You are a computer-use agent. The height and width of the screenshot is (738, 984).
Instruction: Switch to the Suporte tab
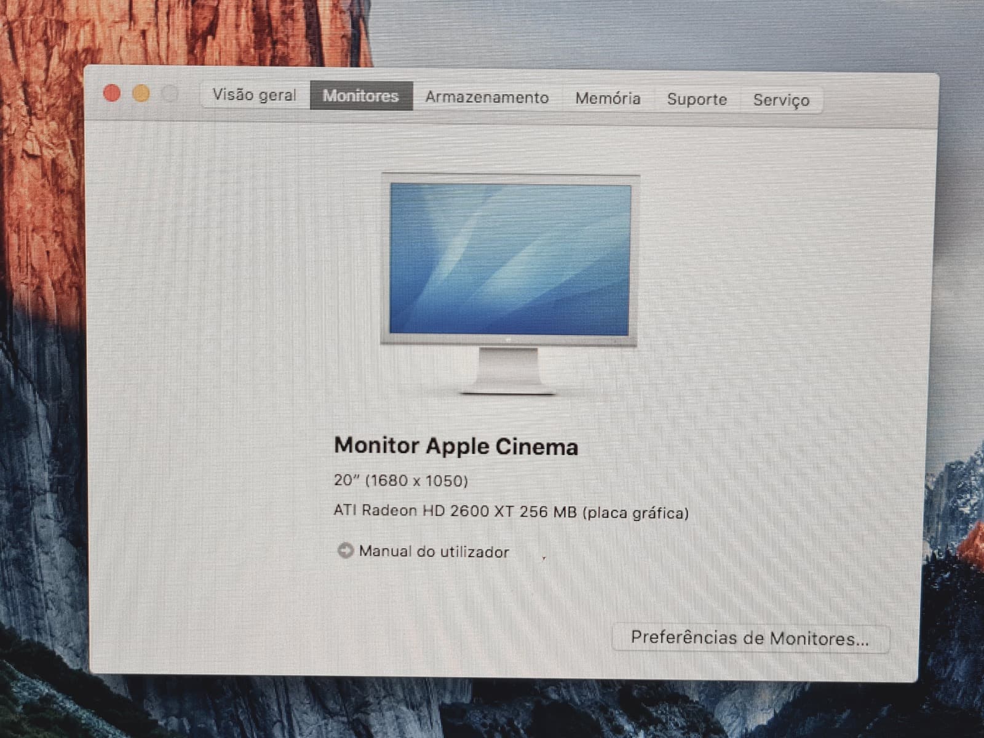(697, 100)
